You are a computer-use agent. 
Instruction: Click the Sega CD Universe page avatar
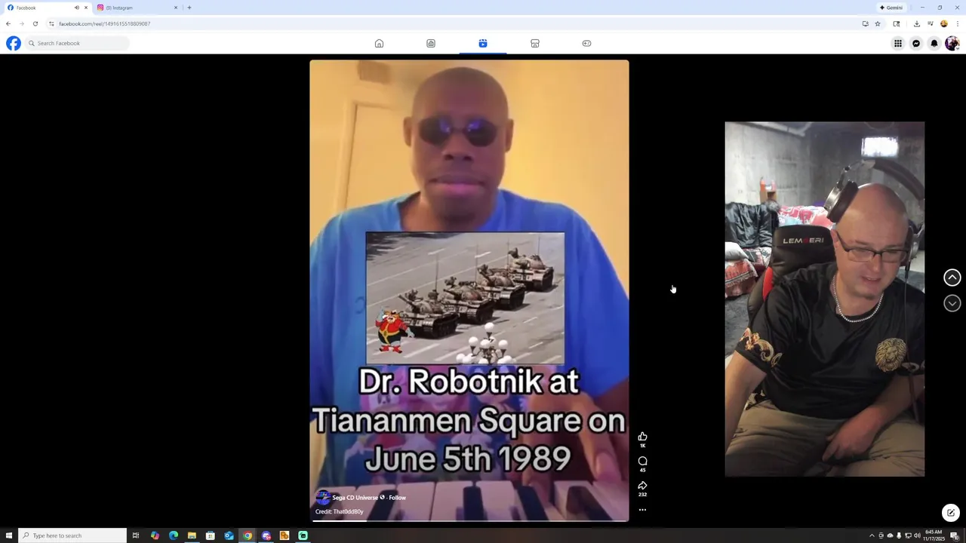[322, 498]
